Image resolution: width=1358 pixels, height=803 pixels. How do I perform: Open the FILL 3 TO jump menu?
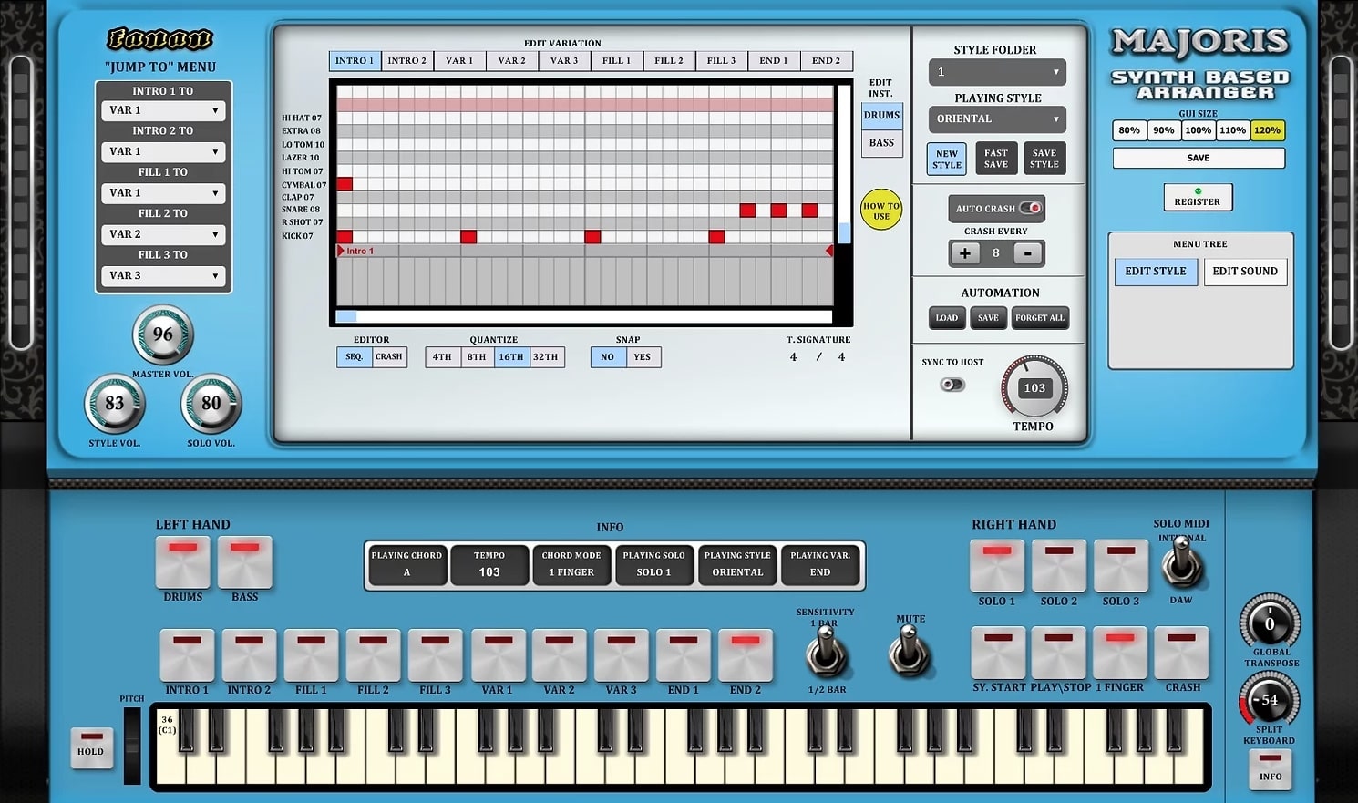[163, 275]
